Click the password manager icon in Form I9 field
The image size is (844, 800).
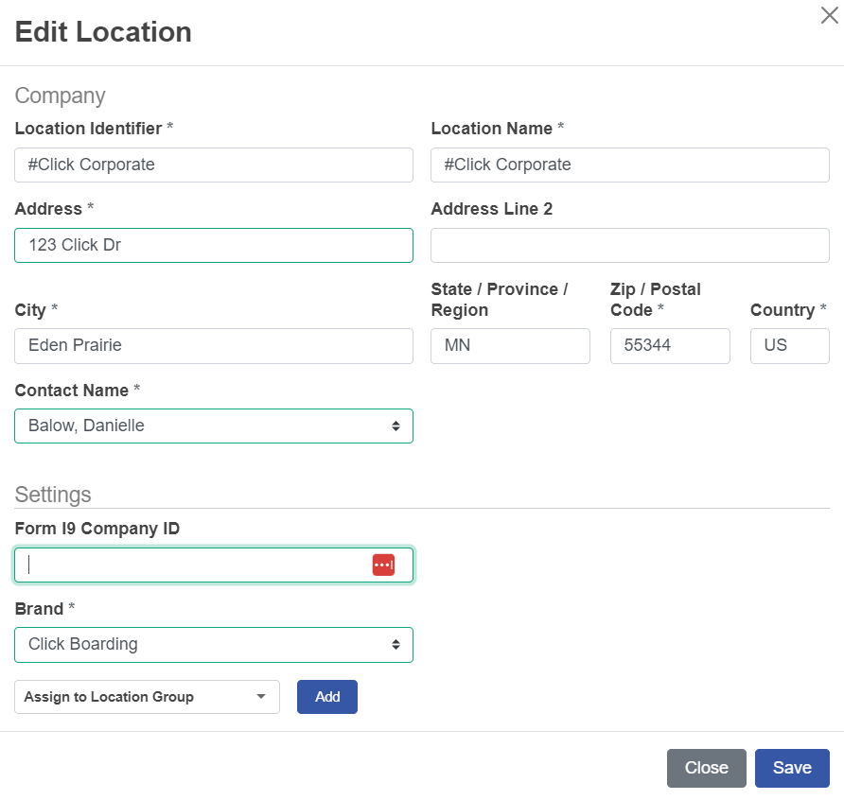tap(383, 565)
